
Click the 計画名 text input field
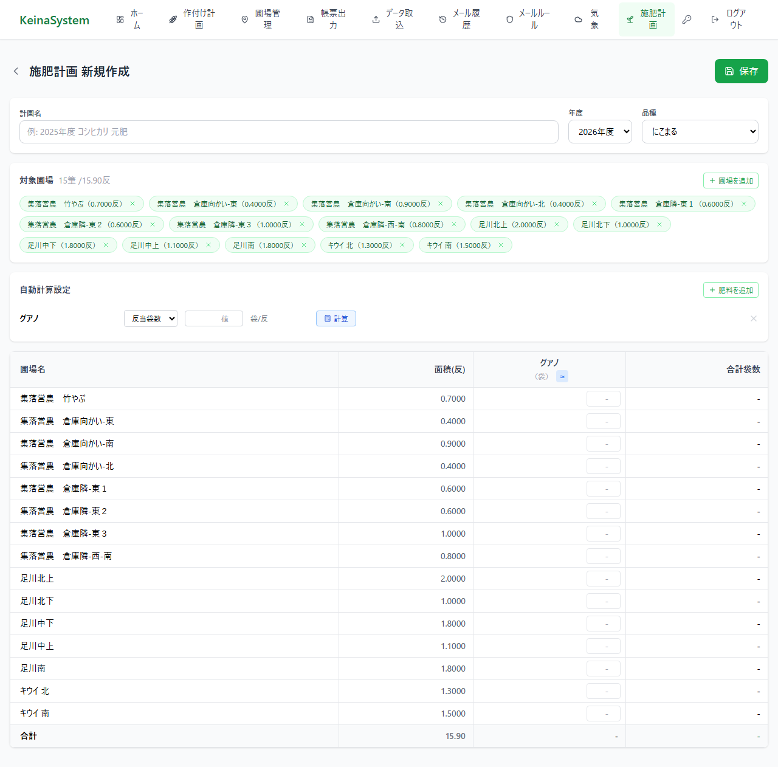coord(289,132)
